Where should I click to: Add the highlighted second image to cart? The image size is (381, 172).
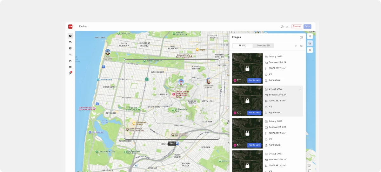pyautogui.click(x=254, y=113)
